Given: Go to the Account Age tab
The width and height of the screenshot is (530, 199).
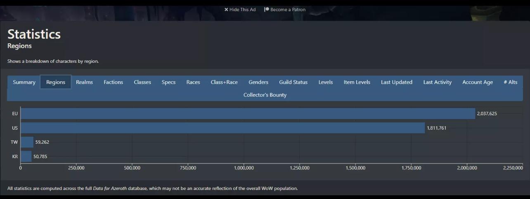Looking at the screenshot, I should [478, 82].
